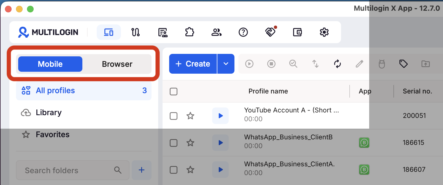Click the stop profiles circle toolbar icon
The height and width of the screenshot is (185, 443).
[x=271, y=64]
